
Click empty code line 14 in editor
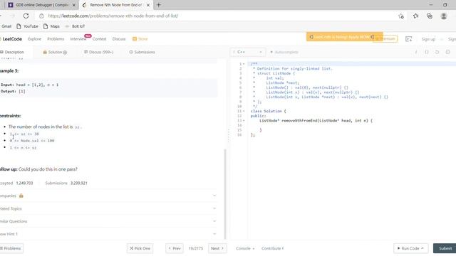tap(352, 125)
